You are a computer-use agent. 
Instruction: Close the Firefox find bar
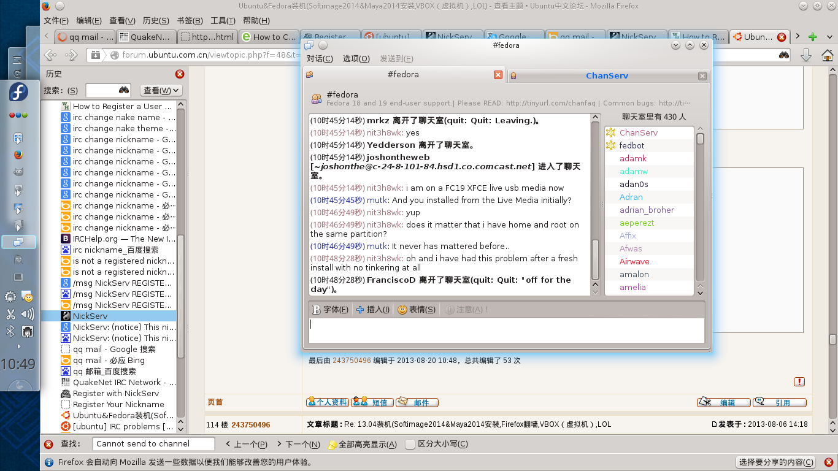click(x=48, y=444)
